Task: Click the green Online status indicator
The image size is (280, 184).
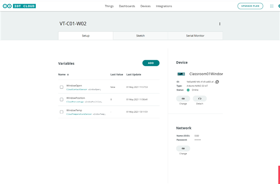Action: coord(188,90)
